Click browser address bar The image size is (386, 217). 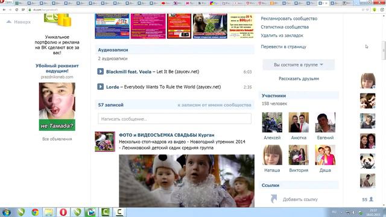192,10
